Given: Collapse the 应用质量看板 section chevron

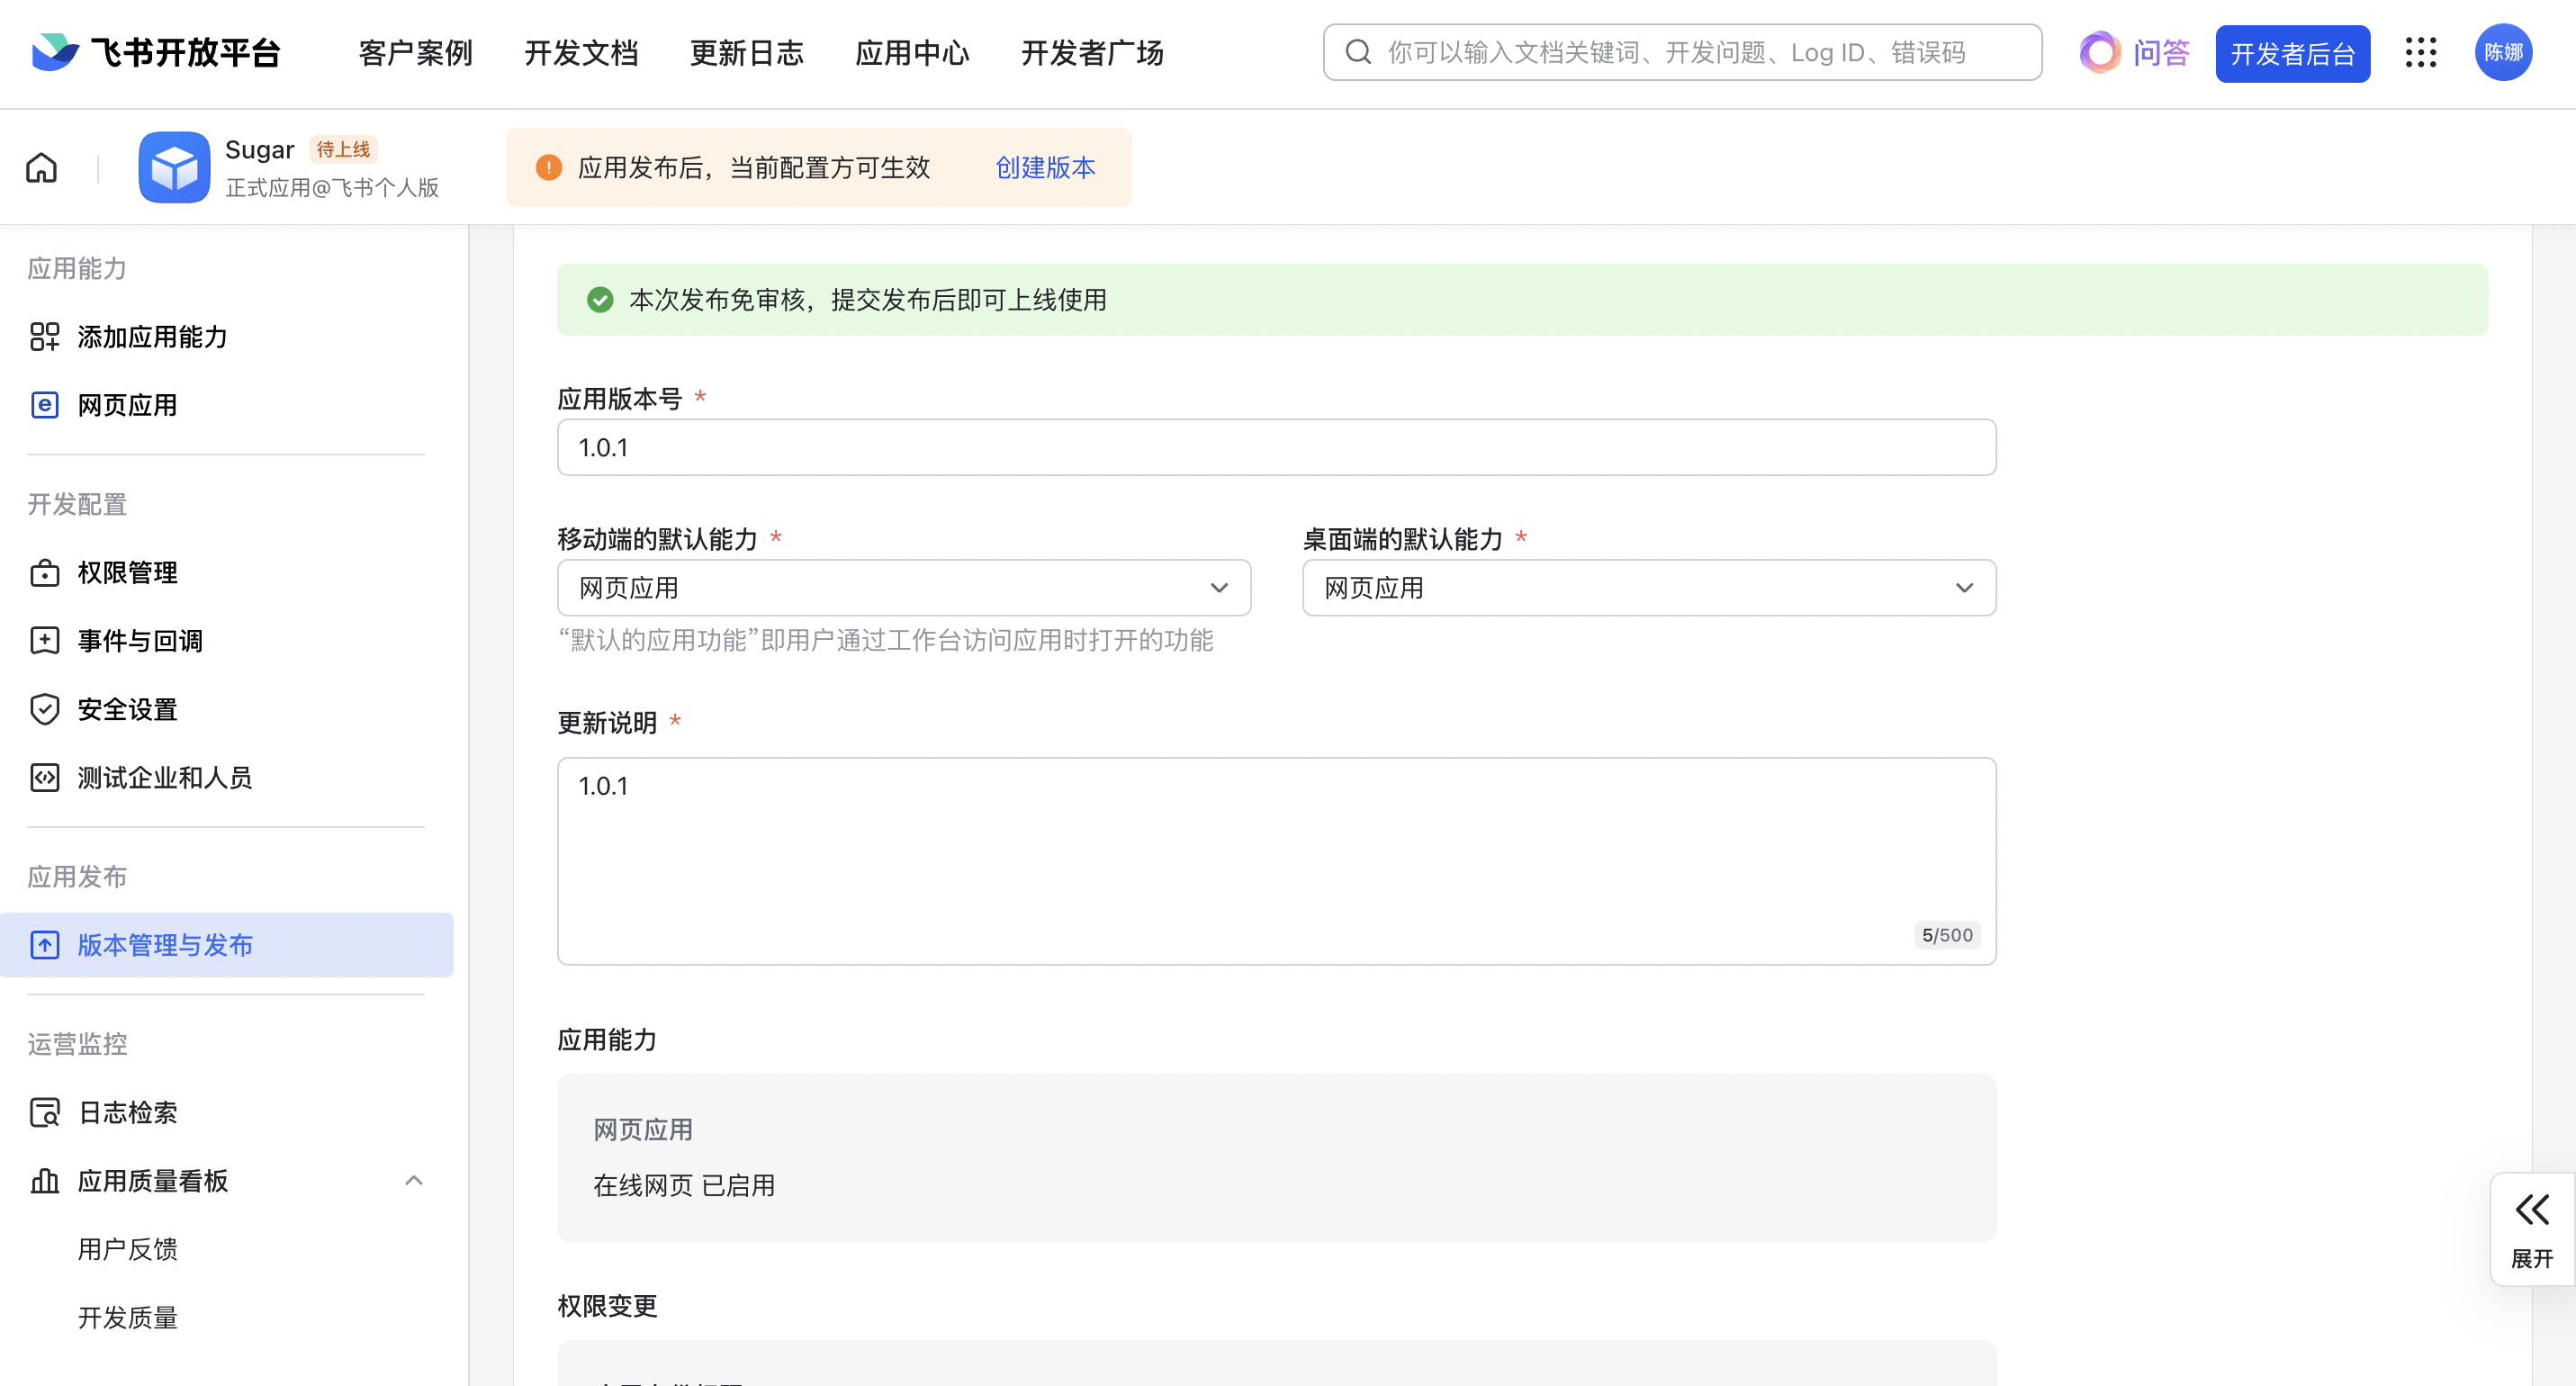Looking at the screenshot, I should point(413,1181).
